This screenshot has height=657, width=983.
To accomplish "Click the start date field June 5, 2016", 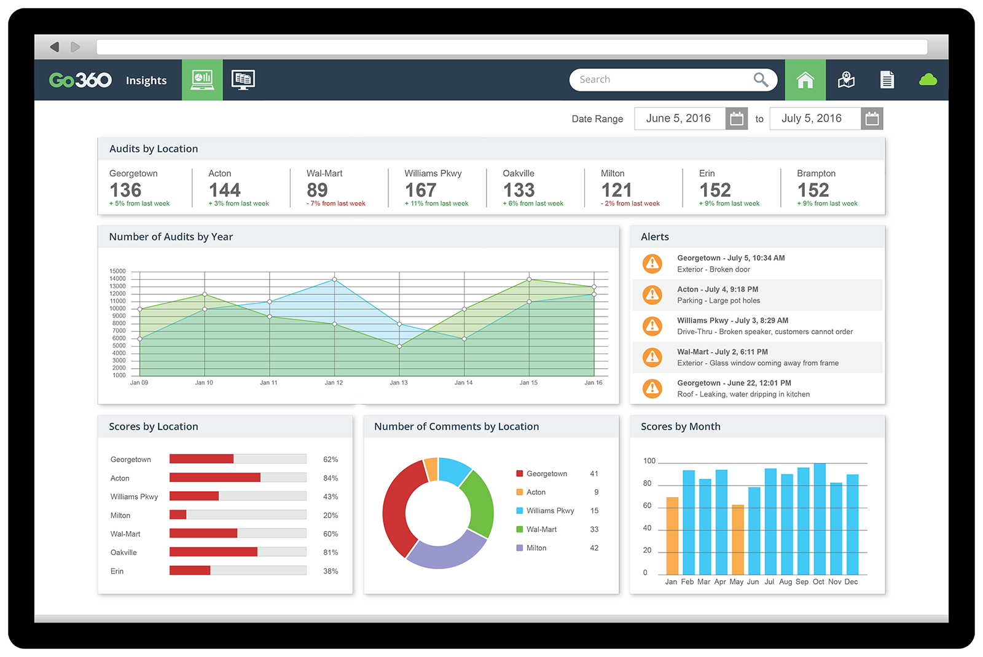I will (x=679, y=119).
